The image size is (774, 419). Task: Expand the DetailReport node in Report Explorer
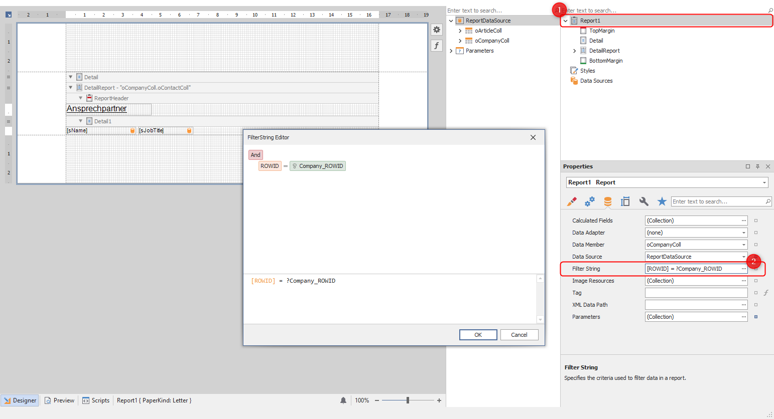click(x=575, y=51)
